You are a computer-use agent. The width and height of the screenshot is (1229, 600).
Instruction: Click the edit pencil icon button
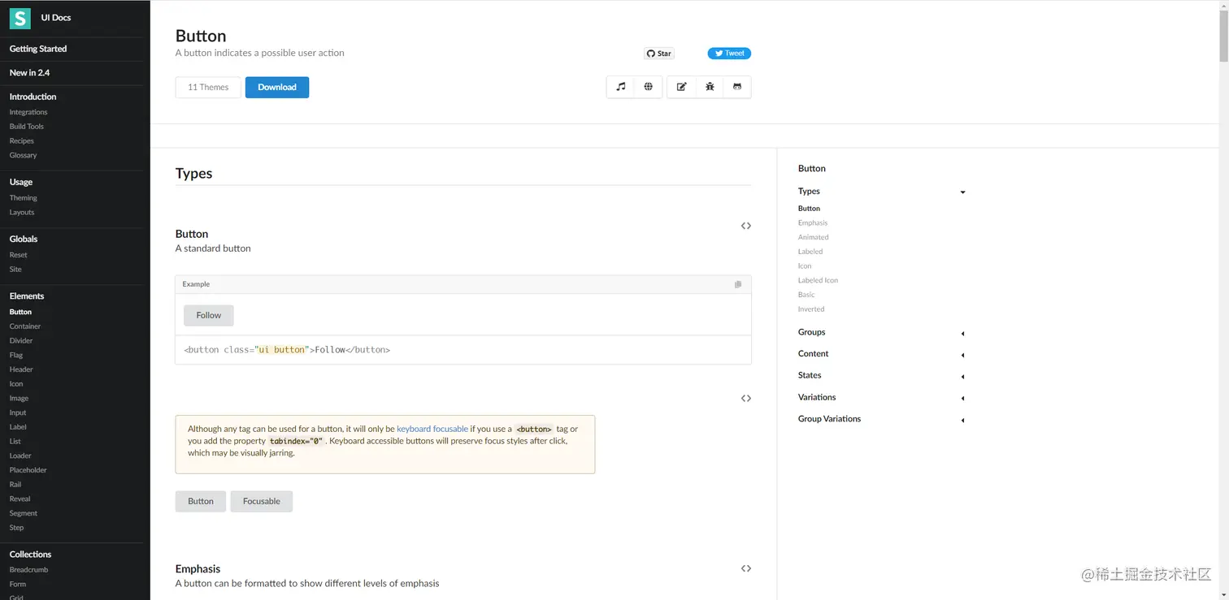click(682, 87)
